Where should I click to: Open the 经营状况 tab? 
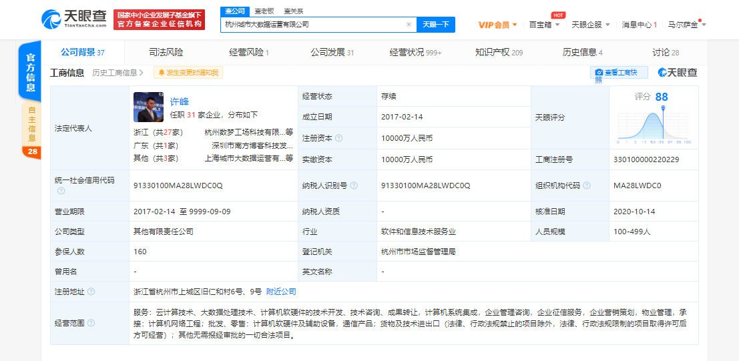point(415,52)
